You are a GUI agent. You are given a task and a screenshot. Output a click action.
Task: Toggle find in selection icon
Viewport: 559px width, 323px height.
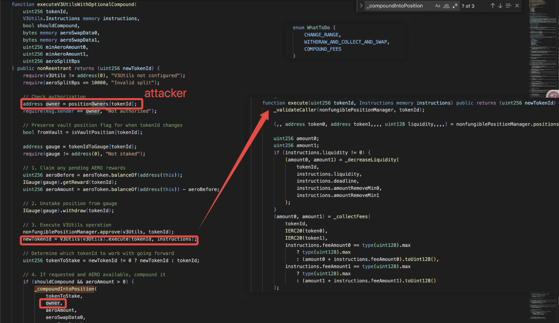[x=508, y=6]
